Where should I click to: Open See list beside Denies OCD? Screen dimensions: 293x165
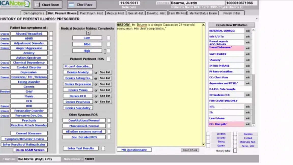105,96
